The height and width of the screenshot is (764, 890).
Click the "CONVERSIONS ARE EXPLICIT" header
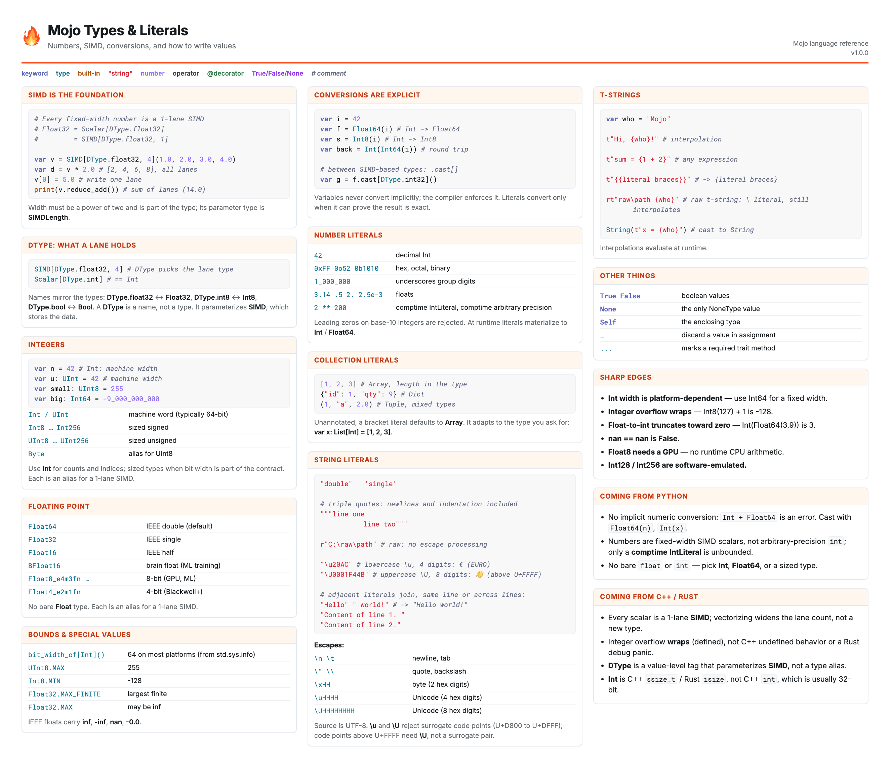pos(367,95)
